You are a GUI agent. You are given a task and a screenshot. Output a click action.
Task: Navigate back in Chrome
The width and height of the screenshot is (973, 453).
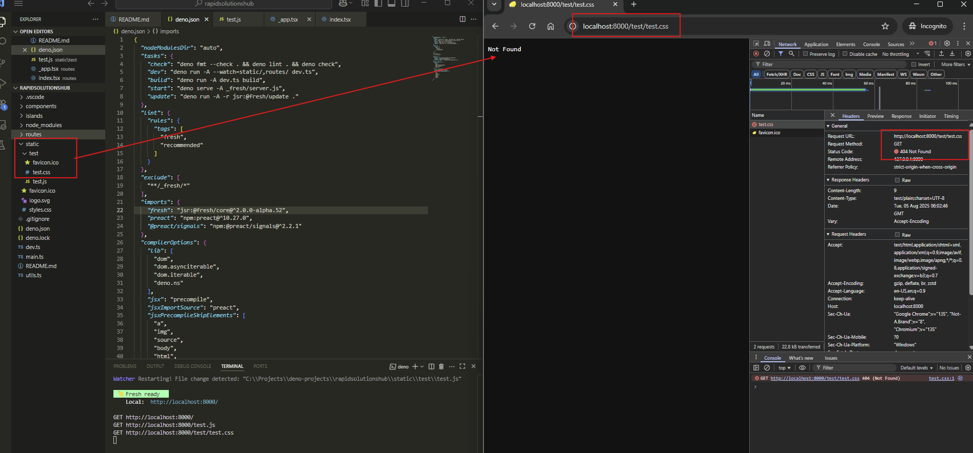click(x=495, y=26)
